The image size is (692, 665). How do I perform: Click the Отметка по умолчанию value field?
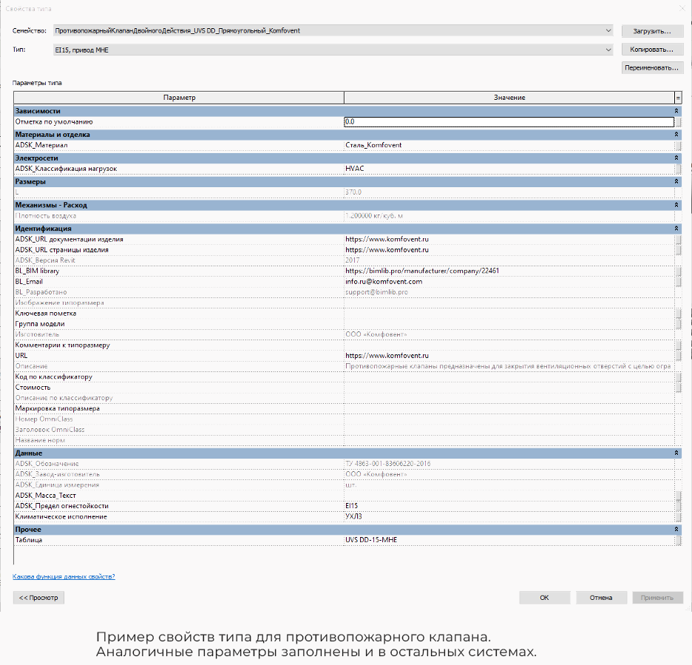click(509, 122)
